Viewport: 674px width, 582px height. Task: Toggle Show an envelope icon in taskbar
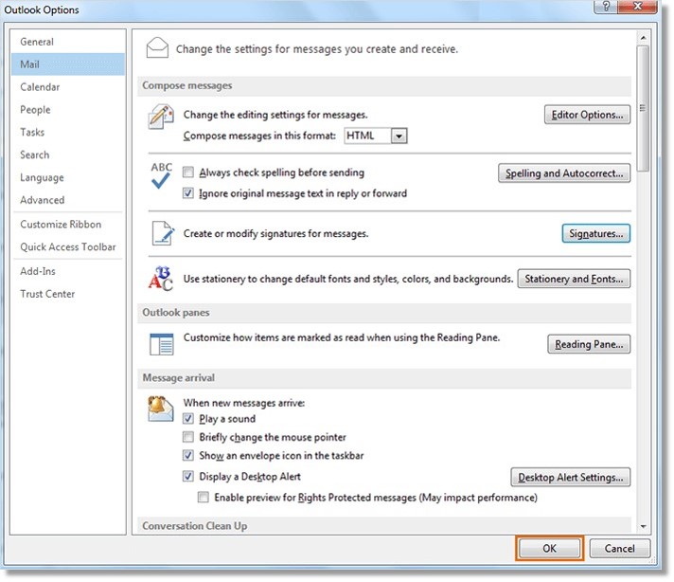click(x=187, y=455)
